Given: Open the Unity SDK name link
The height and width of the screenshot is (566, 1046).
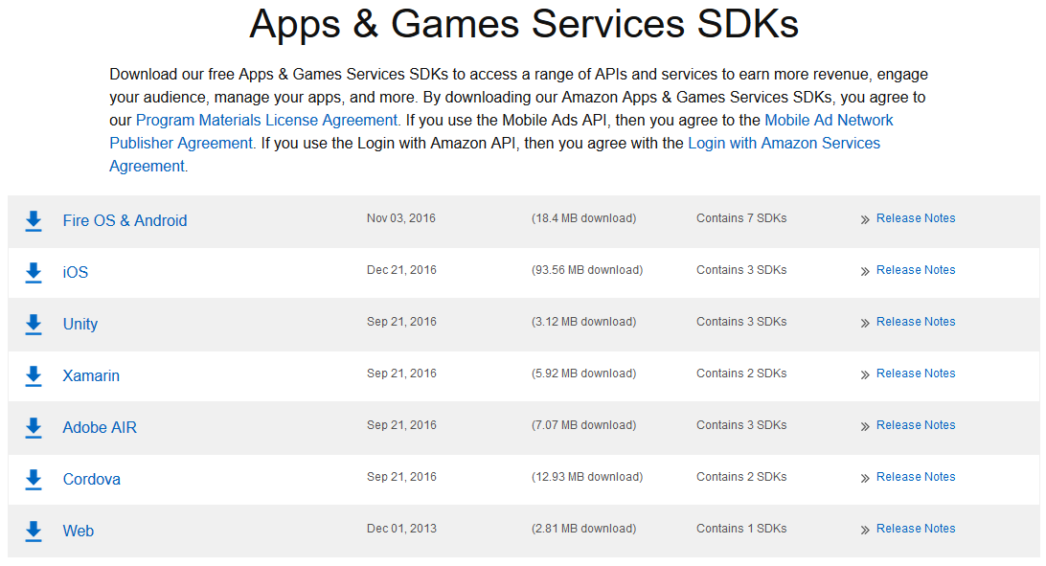Looking at the screenshot, I should pos(80,325).
